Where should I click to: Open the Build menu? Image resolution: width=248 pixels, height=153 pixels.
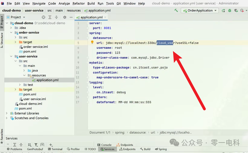tap(91, 3)
